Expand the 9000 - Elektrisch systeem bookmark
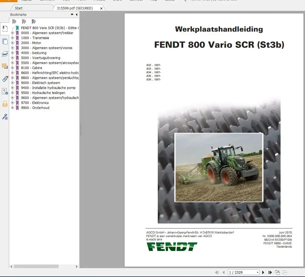The width and height of the screenshot is (305, 277). [12, 83]
